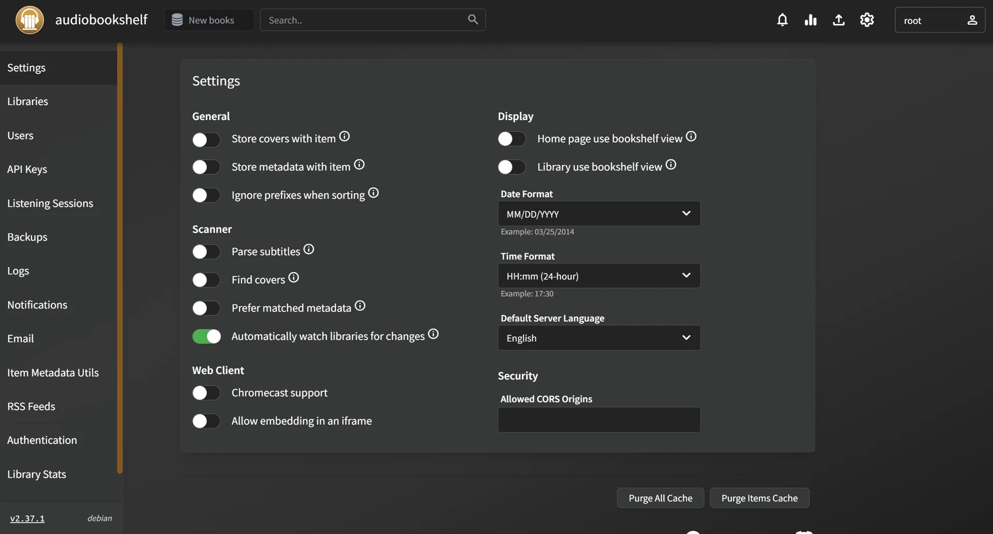Select Authentication sidebar item
The width and height of the screenshot is (993, 534).
(58, 440)
